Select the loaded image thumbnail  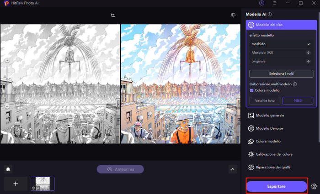[43, 184]
